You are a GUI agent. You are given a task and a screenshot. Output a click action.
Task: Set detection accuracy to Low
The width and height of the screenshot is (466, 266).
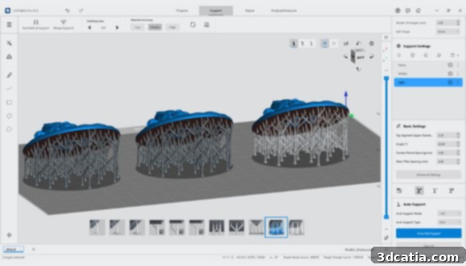137,27
